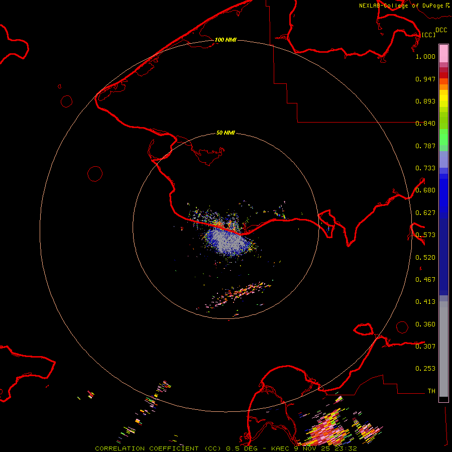Click the 0.733 color scale value
Screen dimensions: 452x452
[425, 168]
